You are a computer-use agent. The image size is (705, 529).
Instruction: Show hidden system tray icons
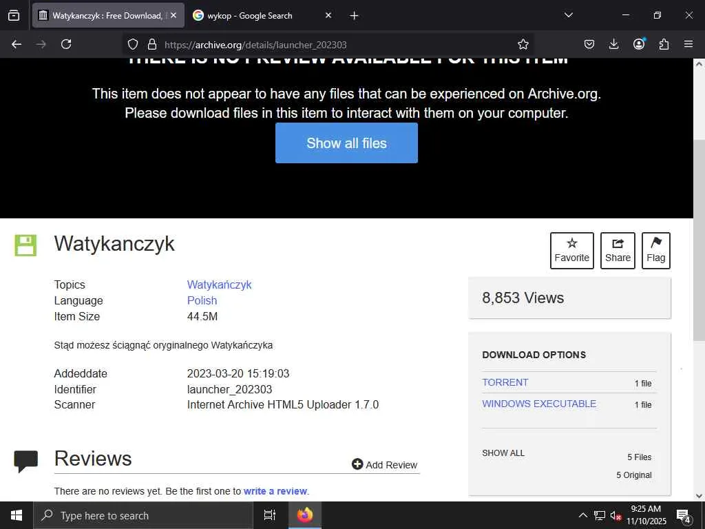coord(582,515)
